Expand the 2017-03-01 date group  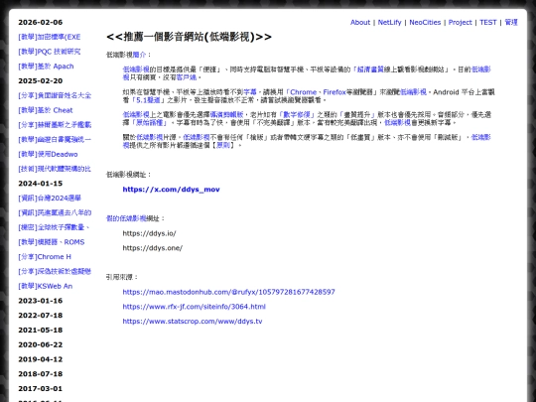41,389
